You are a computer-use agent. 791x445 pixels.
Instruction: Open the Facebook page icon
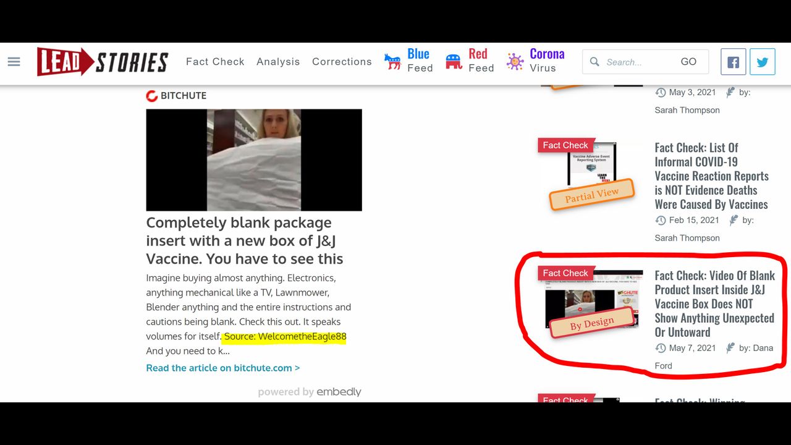pos(733,62)
